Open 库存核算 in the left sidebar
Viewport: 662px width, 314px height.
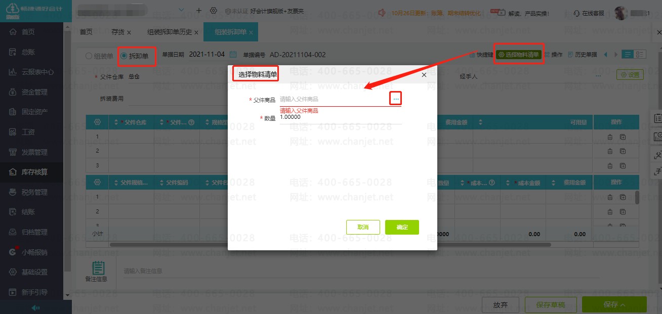coord(34,172)
